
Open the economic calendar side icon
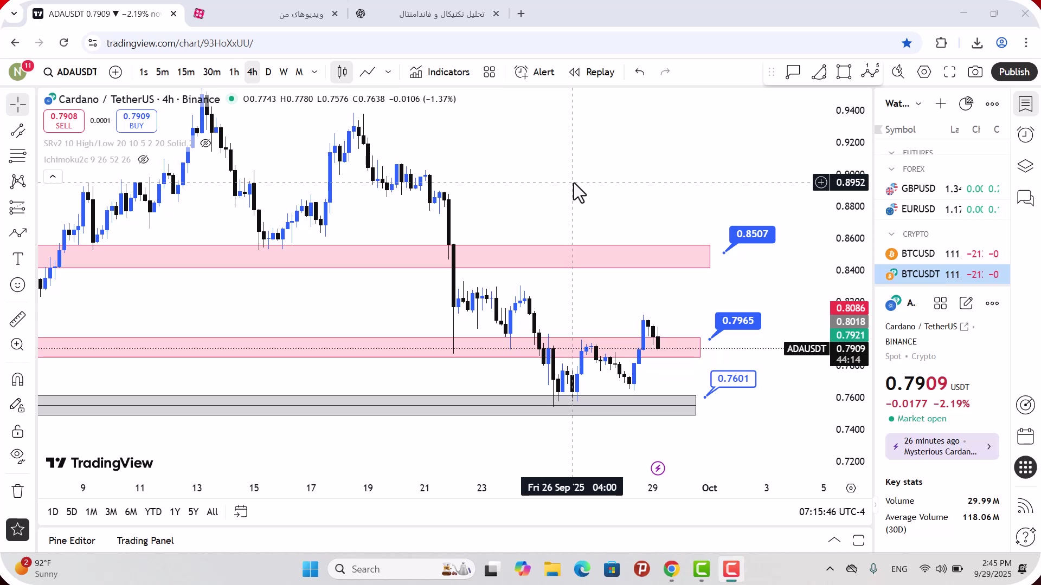click(x=1026, y=436)
